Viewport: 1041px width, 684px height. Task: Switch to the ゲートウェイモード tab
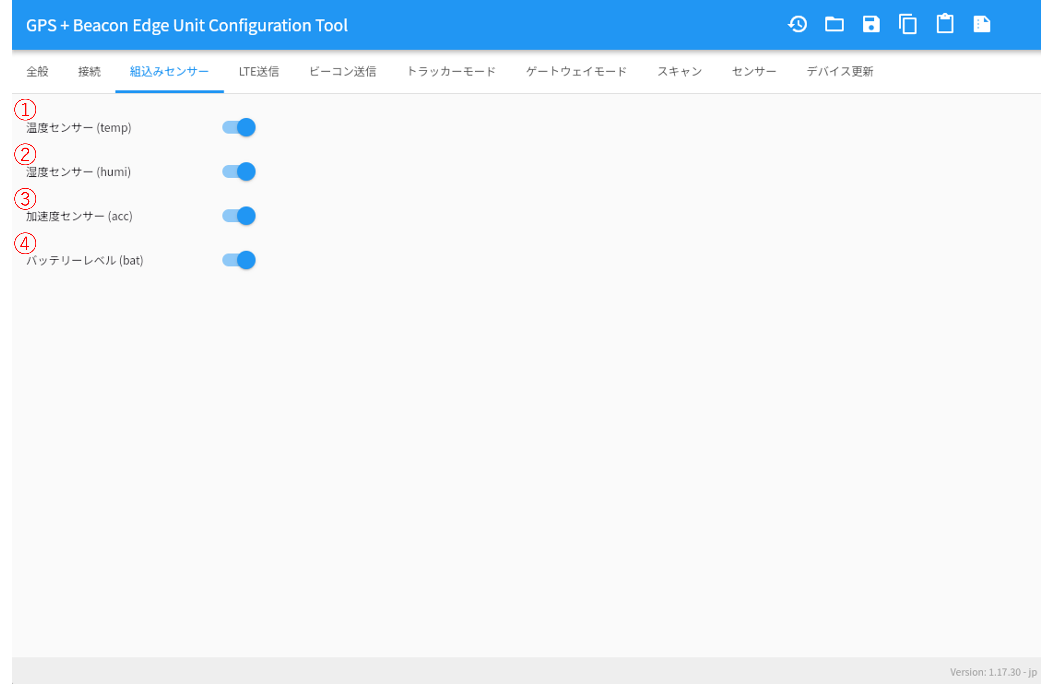(577, 72)
